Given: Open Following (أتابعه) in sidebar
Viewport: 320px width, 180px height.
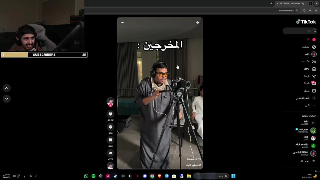Looking at the screenshot, I should (x=310, y=54).
